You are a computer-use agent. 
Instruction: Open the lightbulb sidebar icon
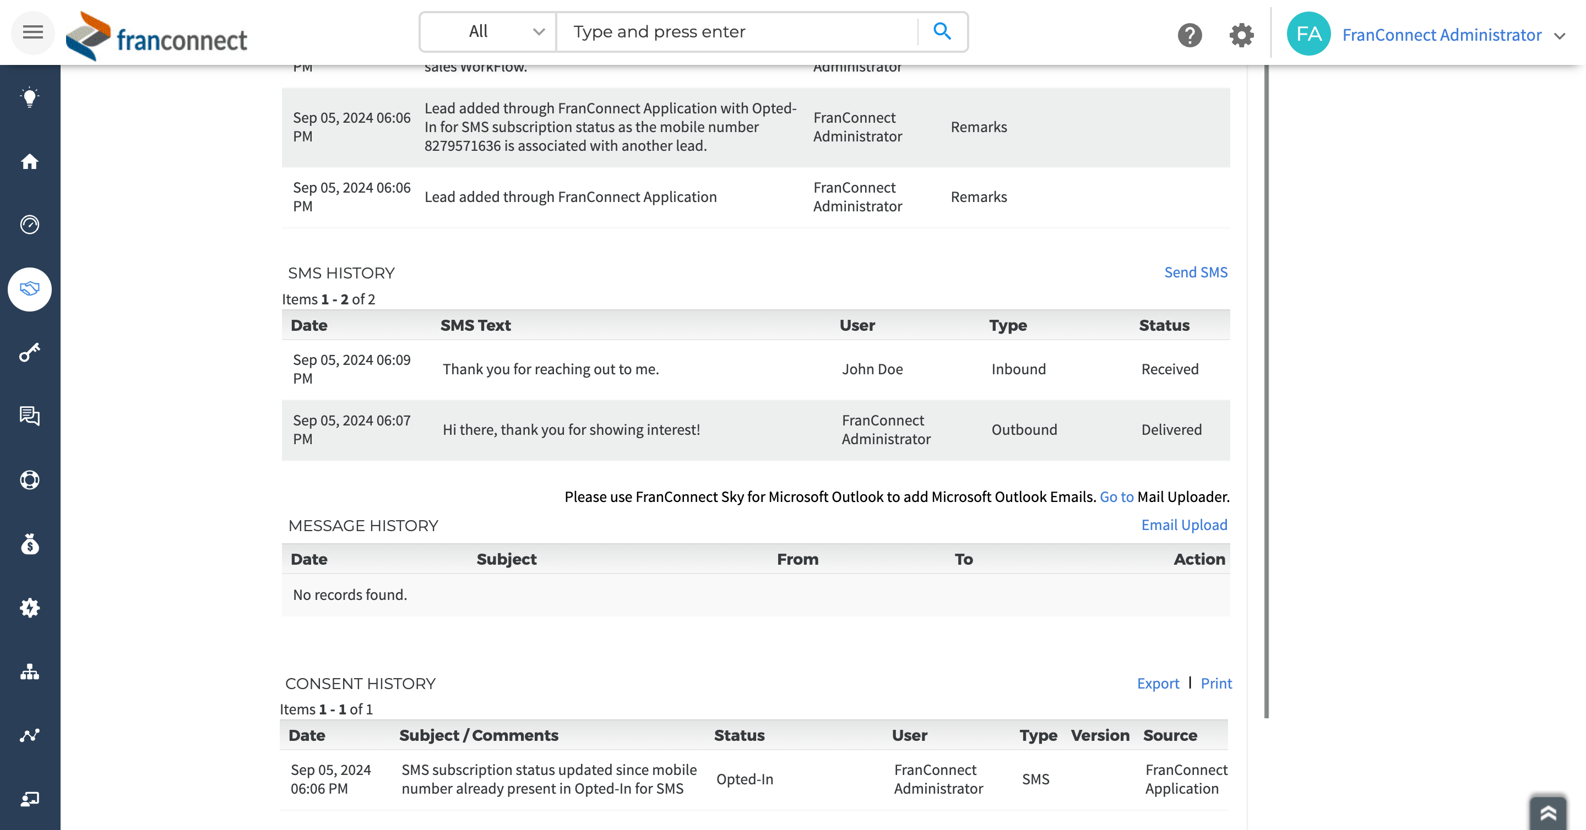[x=30, y=97]
